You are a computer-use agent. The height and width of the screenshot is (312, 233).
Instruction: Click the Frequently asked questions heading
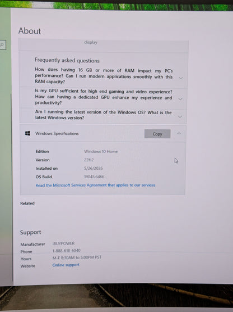tap(67, 60)
